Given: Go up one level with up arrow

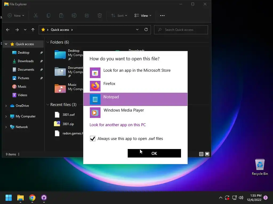Looking at the screenshot, I should point(33,30).
